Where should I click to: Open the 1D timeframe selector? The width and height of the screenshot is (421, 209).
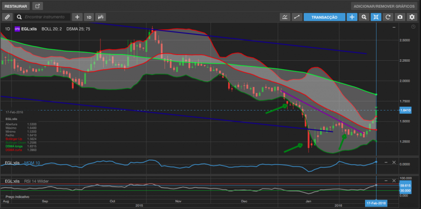pos(89,17)
